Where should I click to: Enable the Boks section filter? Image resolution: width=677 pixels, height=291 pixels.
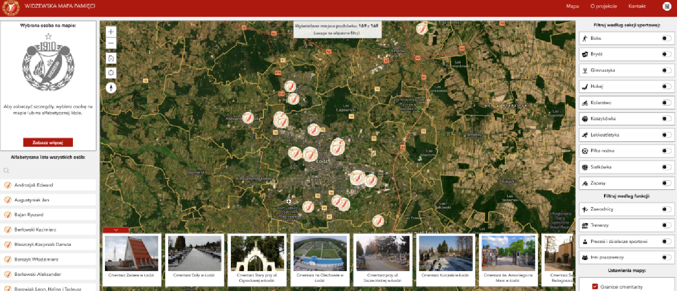pos(666,38)
